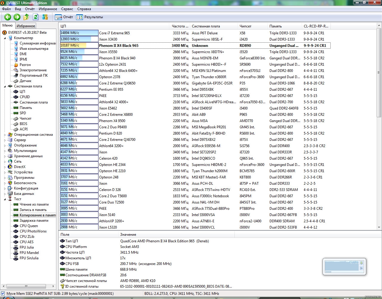Image resolution: width=382 pixels, height=299 pixels.
Task: Select the Датчик sensor icon
Action: coord(16,81)
